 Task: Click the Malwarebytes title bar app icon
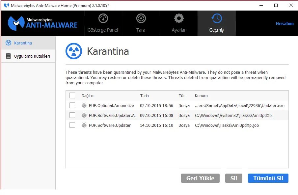click(x=7, y=5)
